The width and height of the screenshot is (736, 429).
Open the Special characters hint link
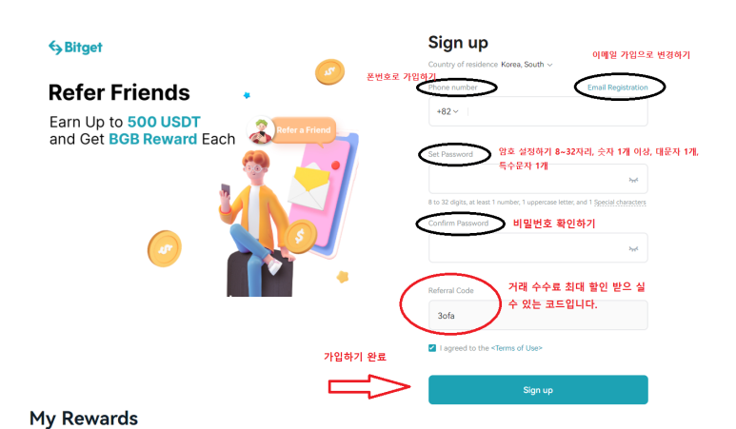(x=620, y=202)
